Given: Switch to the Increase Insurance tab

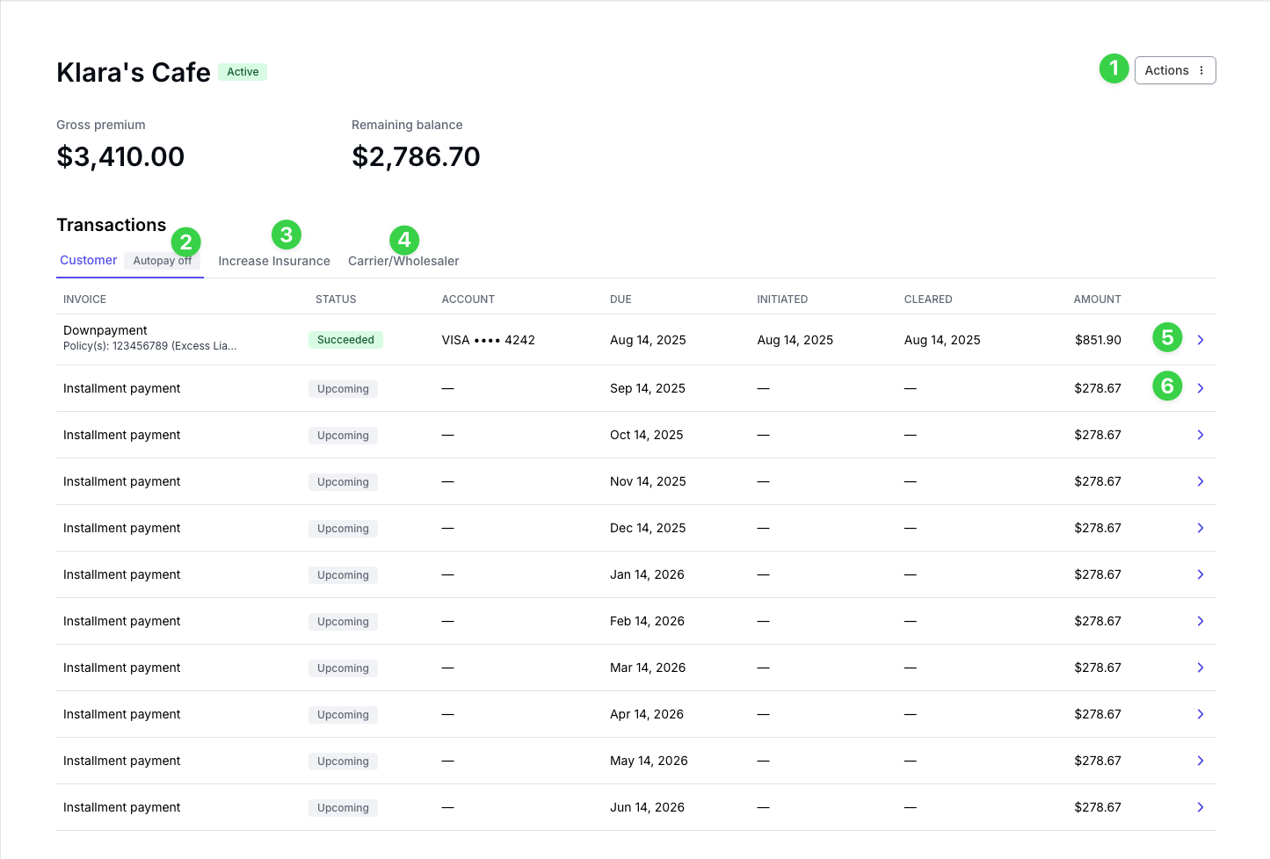Looking at the screenshot, I should [x=274, y=261].
